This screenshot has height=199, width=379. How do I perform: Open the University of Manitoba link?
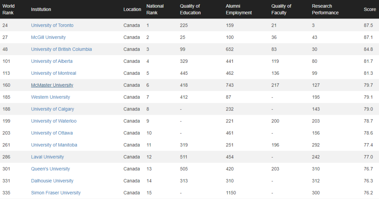coord(54,145)
